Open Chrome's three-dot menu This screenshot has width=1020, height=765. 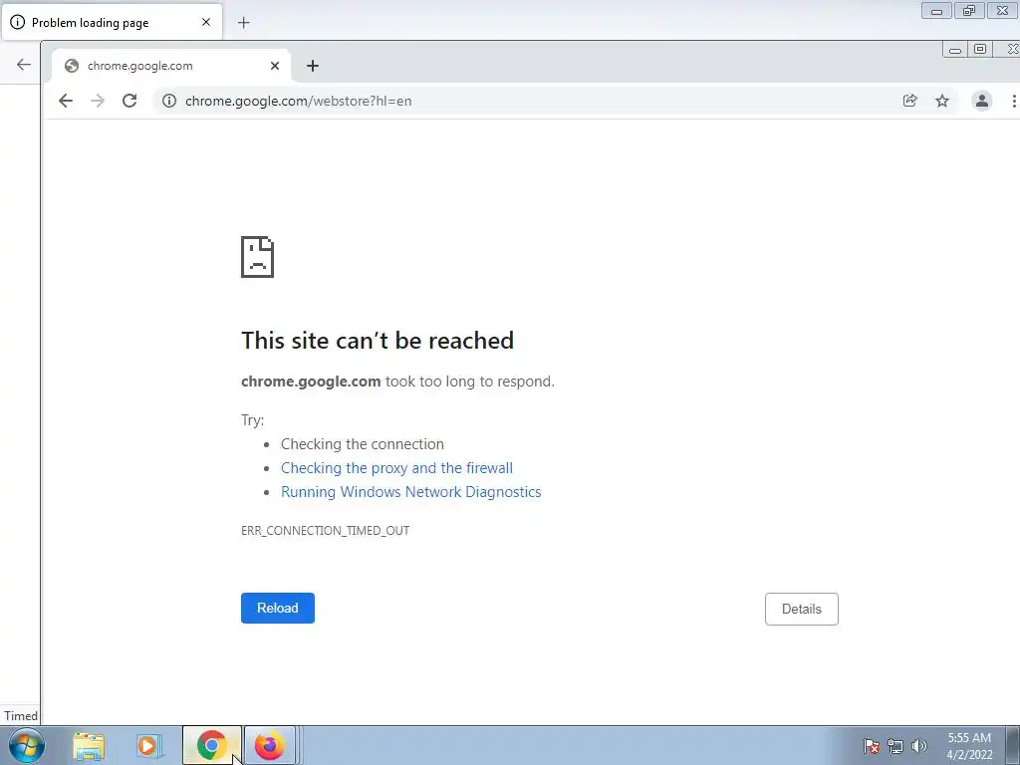point(1013,101)
